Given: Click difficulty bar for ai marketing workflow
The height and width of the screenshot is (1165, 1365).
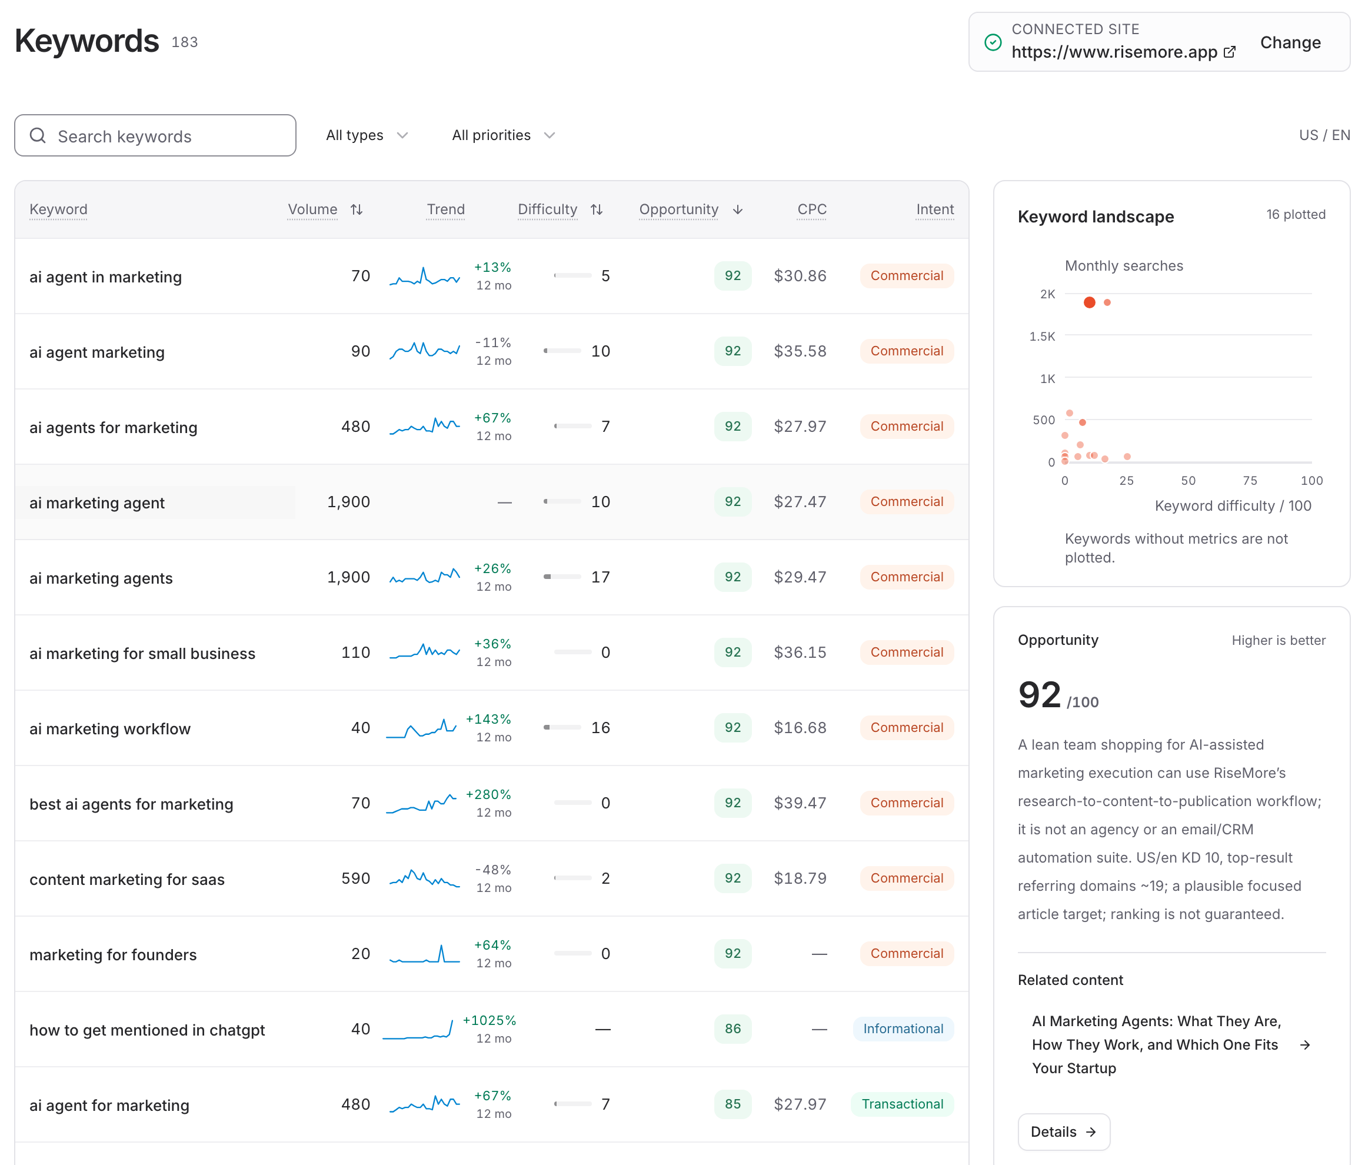Looking at the screenshot, I should (562, 727).
